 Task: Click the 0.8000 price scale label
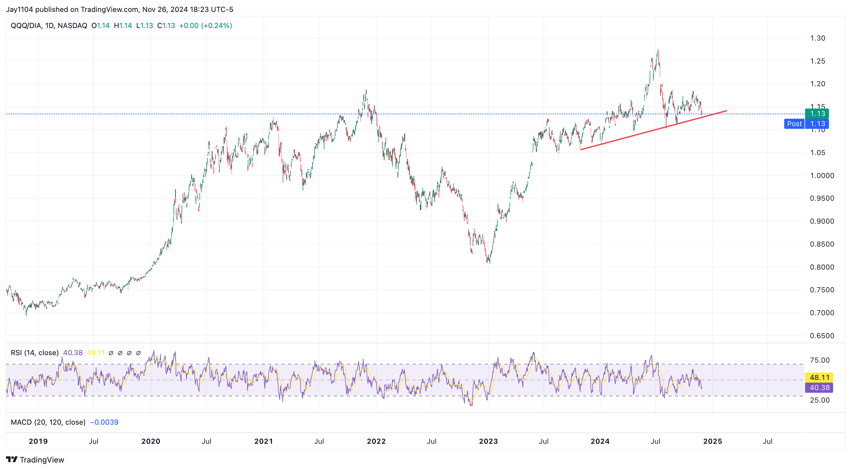point(822,267)
